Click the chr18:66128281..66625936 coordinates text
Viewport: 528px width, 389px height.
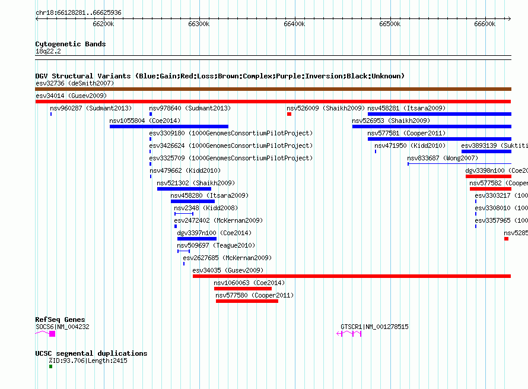click(78, 12)
